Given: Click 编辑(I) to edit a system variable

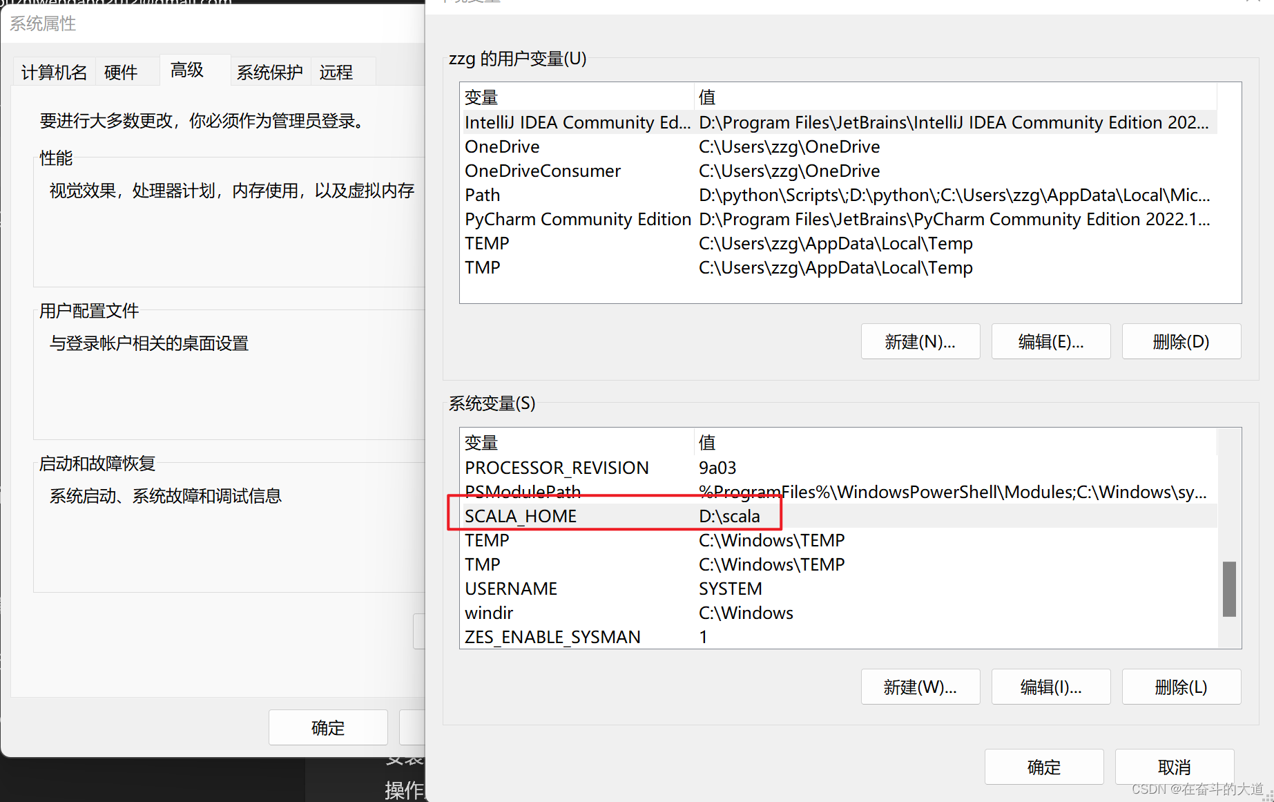Looking at the screenshot, I should tap(1050, 686).
